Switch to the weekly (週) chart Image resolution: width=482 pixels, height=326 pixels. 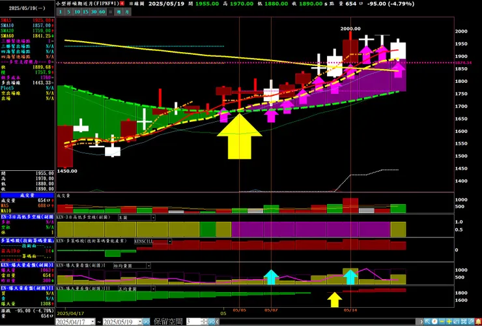point(119,12)
